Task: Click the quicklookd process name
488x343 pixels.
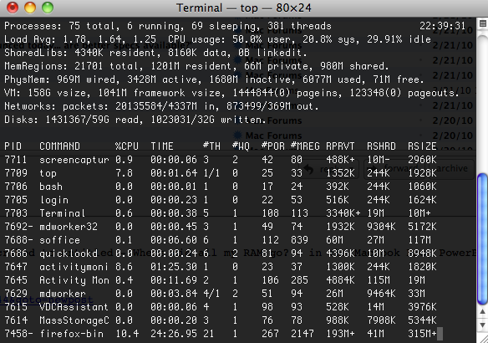Action: point(69,253)
